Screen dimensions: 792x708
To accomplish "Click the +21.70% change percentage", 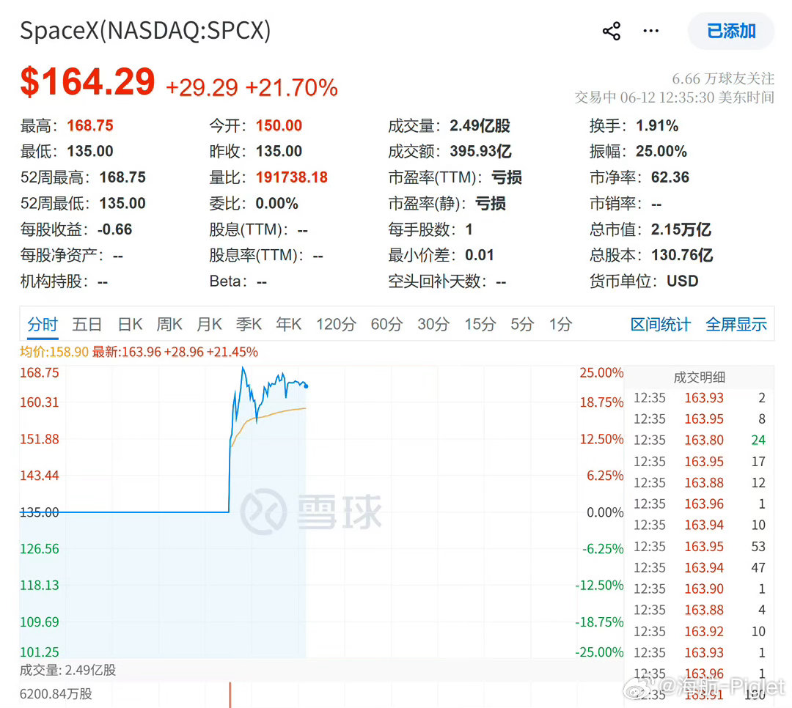I will [291, 88].
